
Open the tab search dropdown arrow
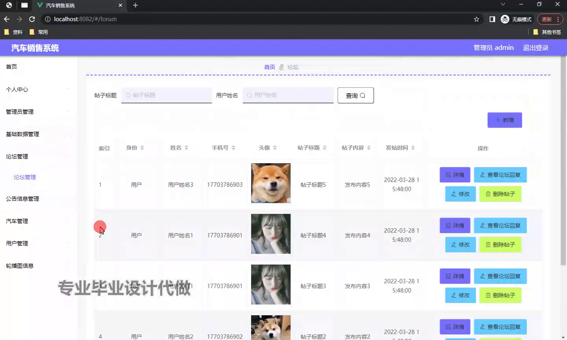point(503,4)
